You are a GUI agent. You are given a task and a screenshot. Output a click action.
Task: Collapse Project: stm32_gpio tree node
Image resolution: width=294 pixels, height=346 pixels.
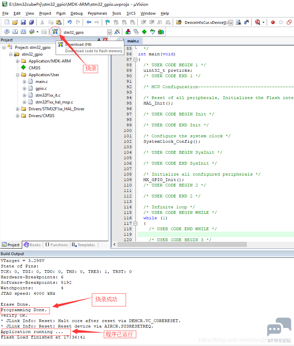tap(4, 47)
